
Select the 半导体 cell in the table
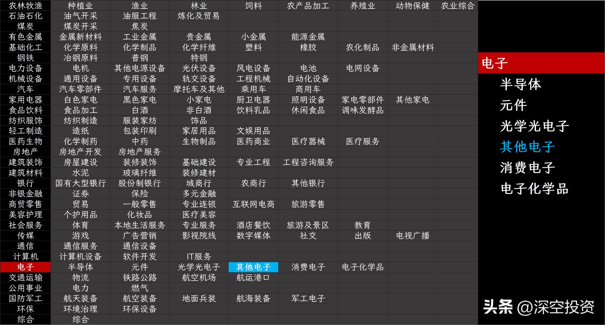click(x=80, y=267)
